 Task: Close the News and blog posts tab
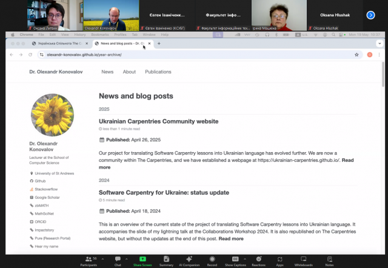(150, 44)
